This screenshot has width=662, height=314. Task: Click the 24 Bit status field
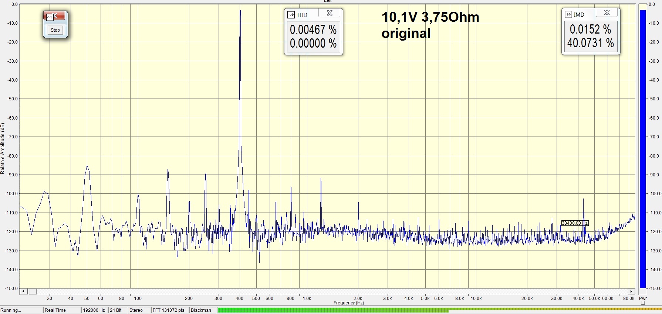tap(118, 310)
